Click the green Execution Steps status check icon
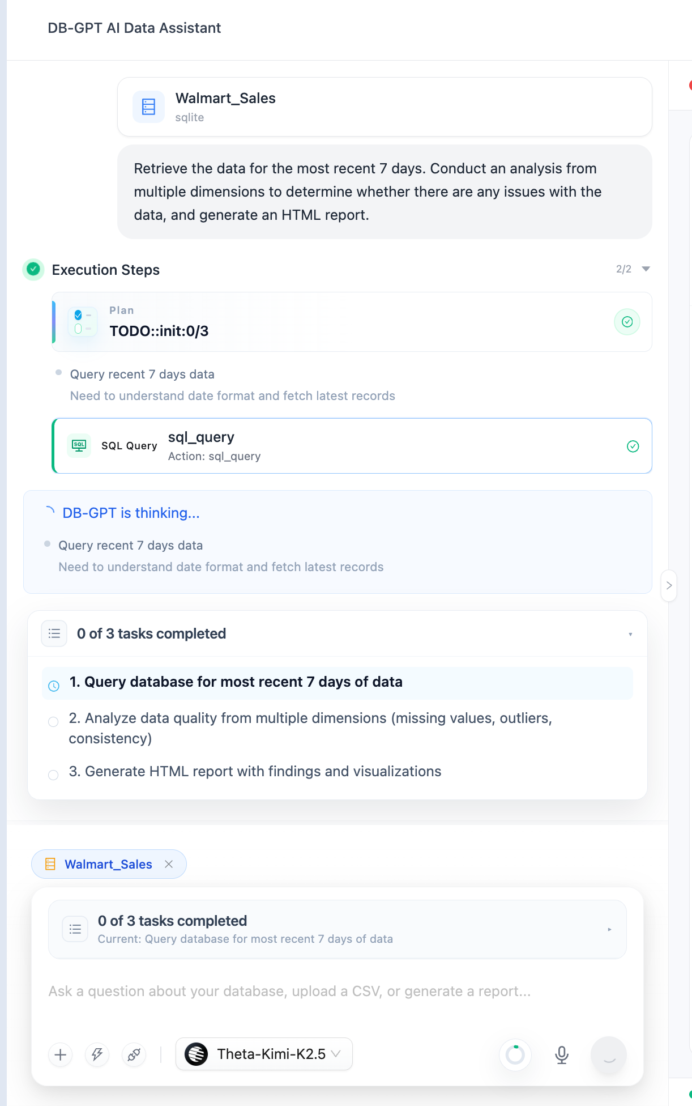 [x=33, y=269]
